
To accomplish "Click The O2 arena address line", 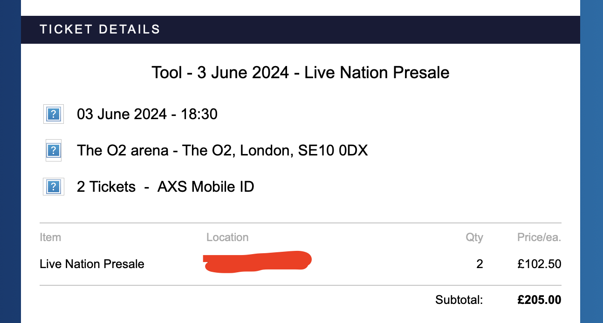I will click(222, 150).
